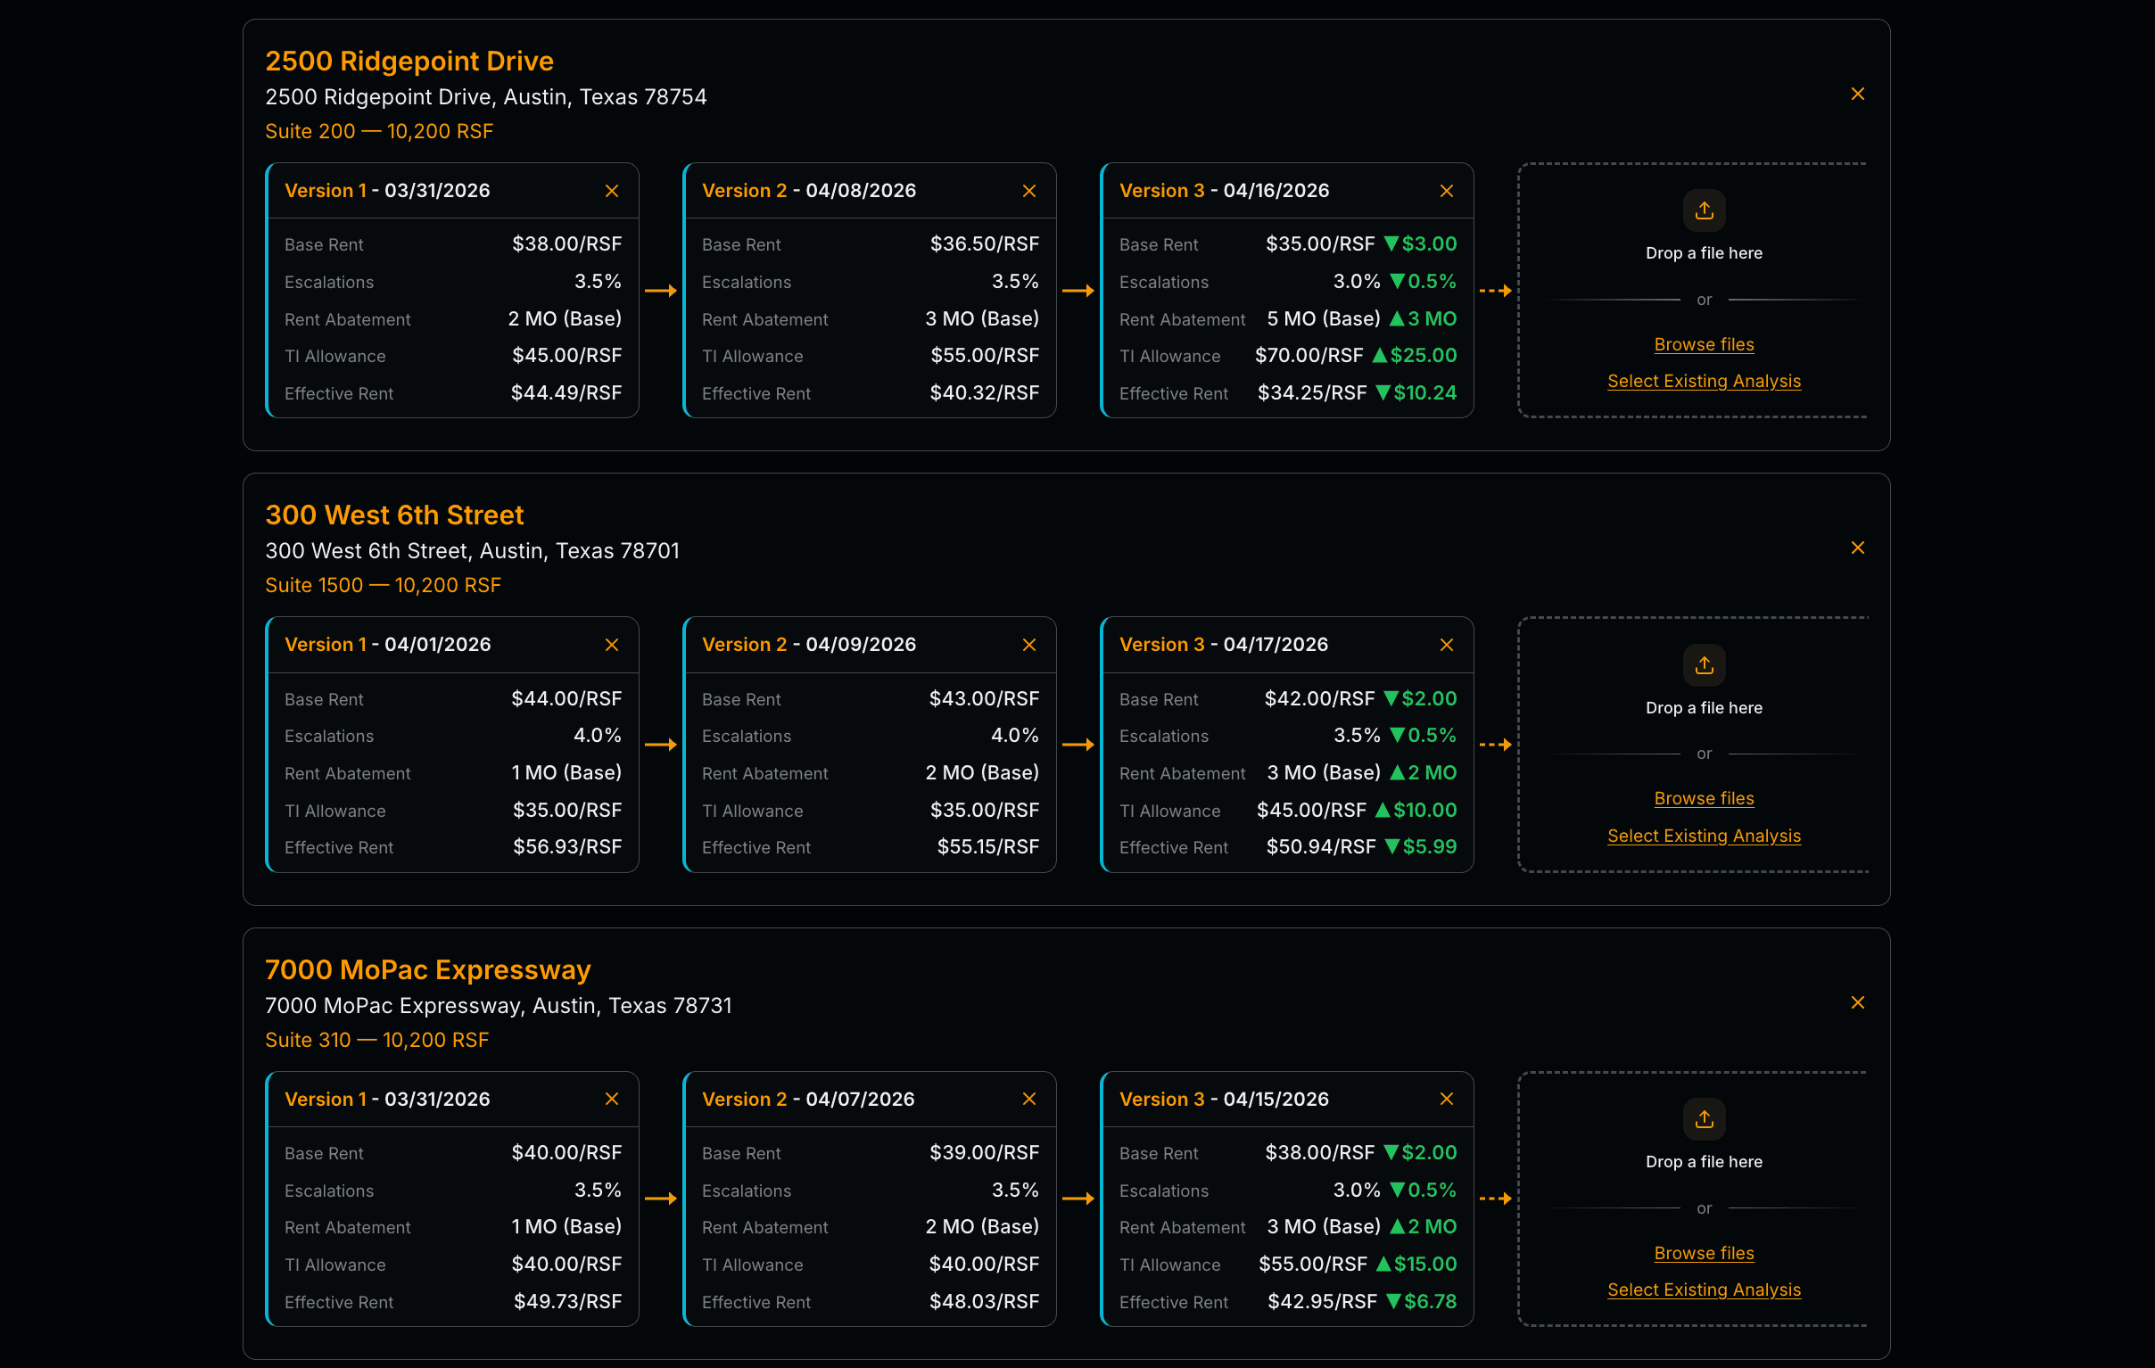
Task: Dismiss Version 1 of 2500 Ridgepoint Drive
Action: [x=612, y=191]
